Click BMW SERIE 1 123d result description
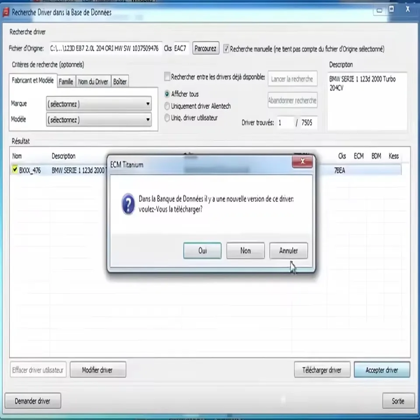Screen dimensions: 420x420 (x=78, y=170)
